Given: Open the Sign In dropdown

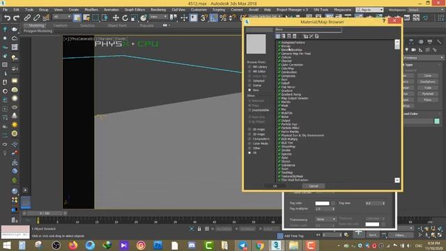Looking at the screenshot, I should pos(369,10).
